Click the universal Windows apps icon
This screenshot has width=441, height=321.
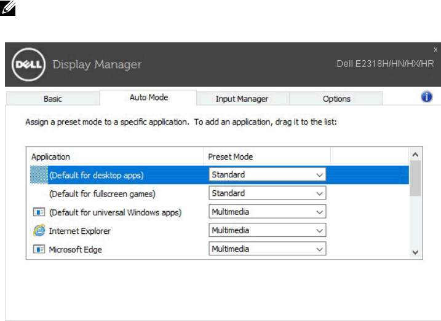pyautogui.click(x=38, y=212)
